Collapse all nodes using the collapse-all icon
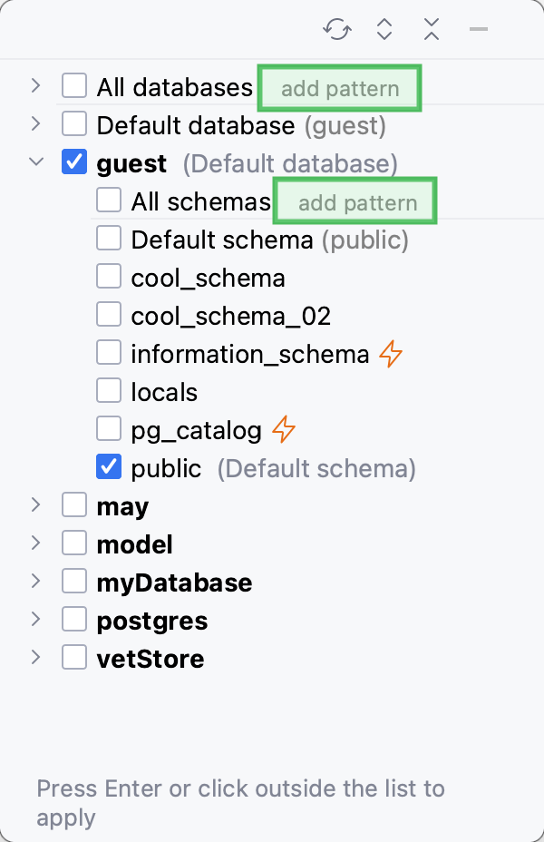The image size is (544, 842). [x=431, y=29]
